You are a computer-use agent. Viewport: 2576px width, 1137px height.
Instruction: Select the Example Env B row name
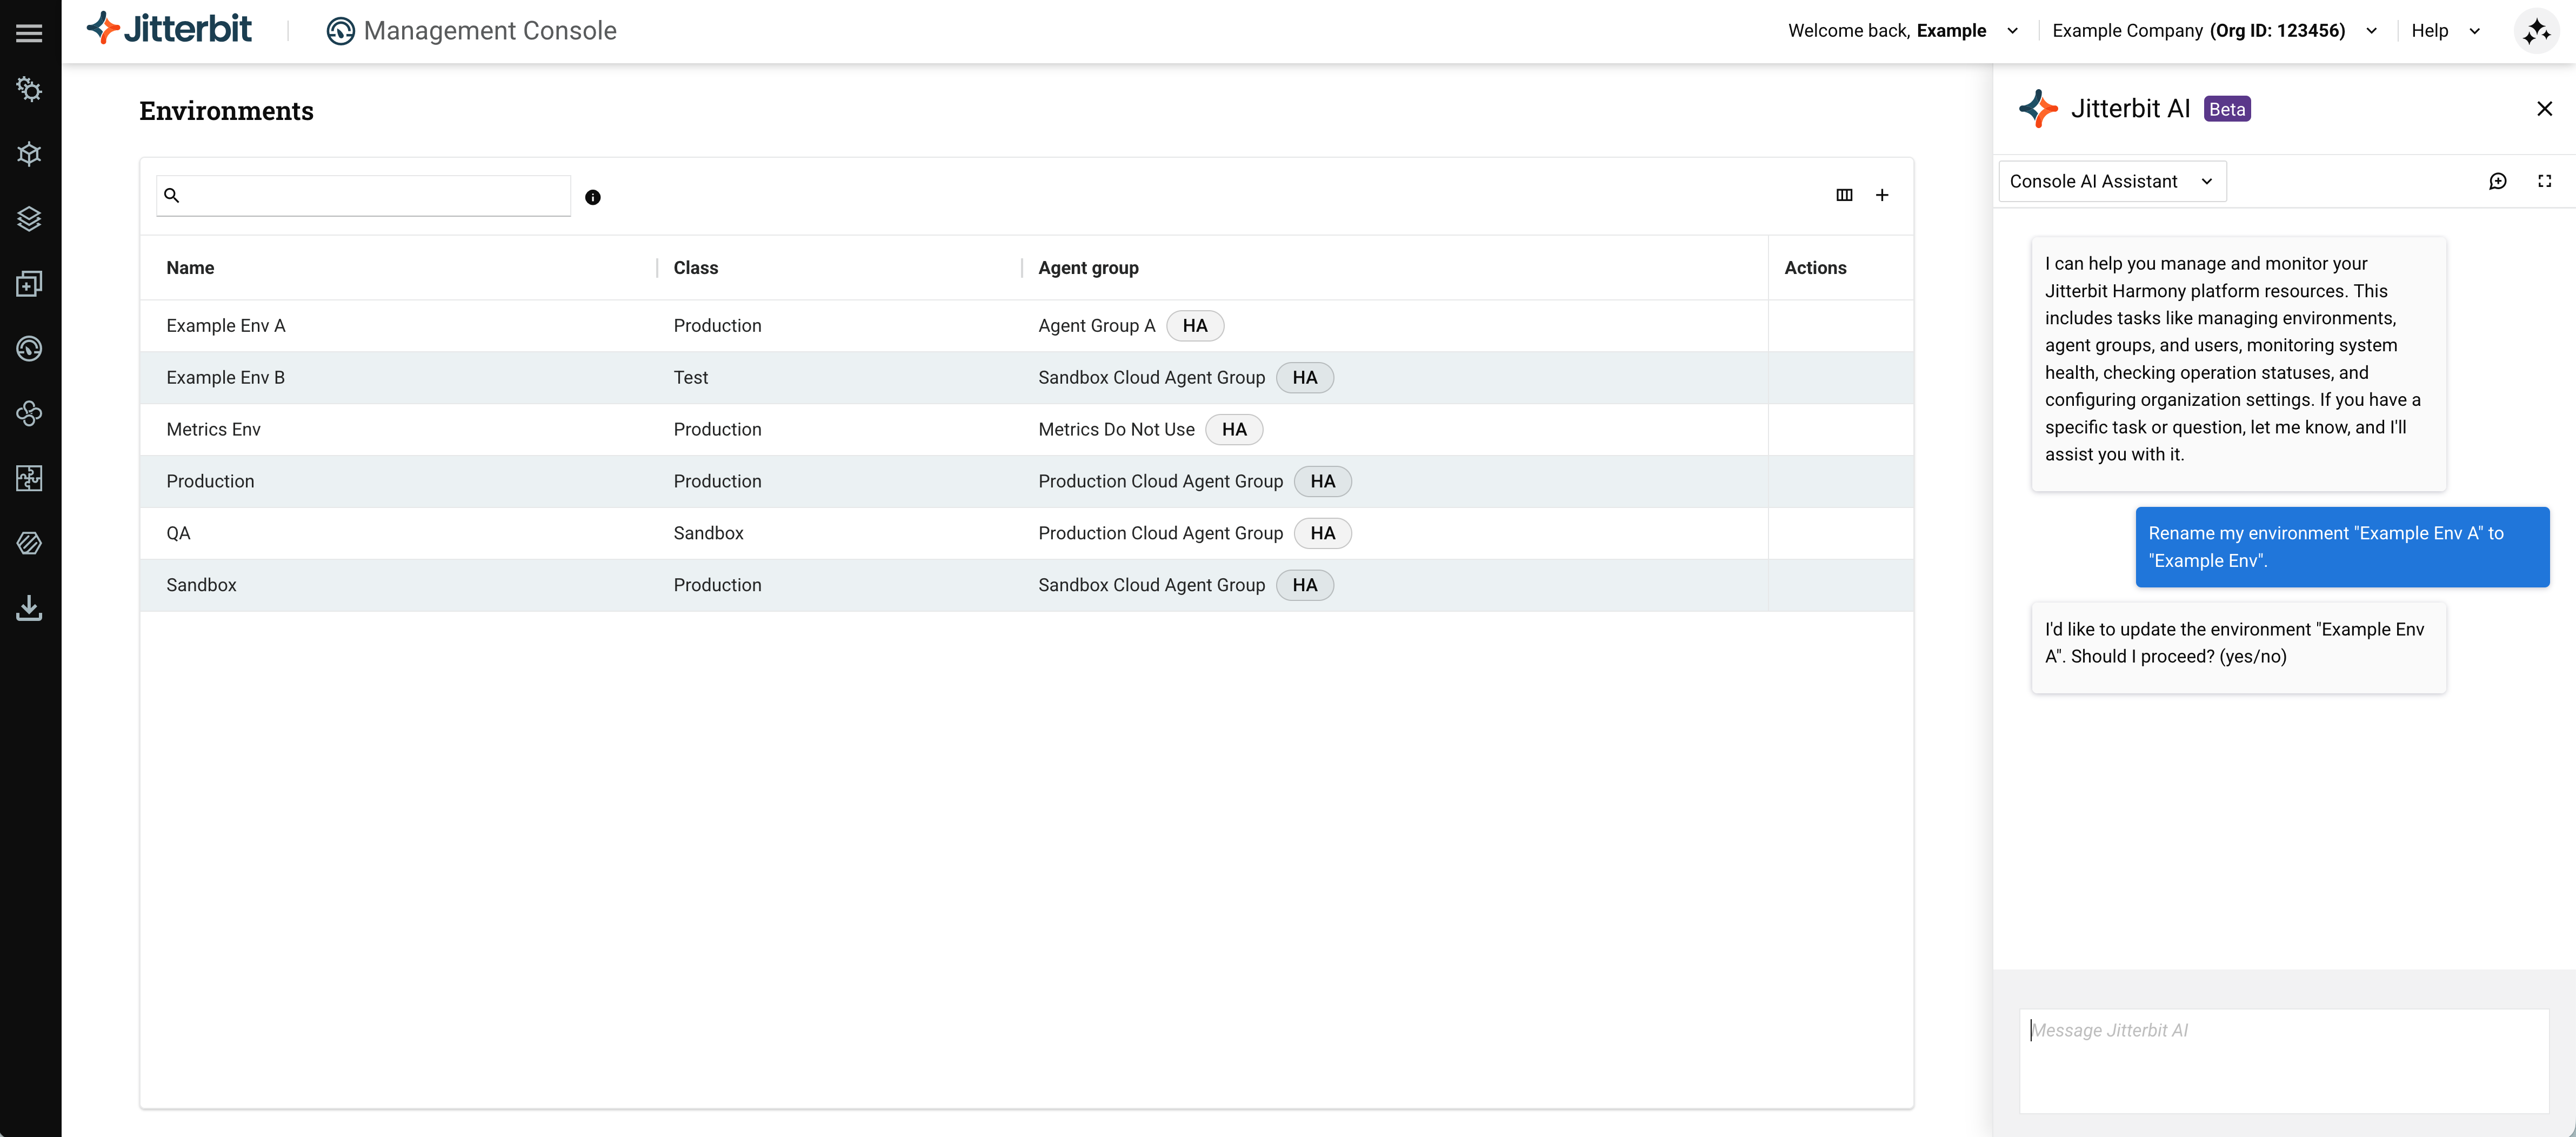(226, 378)
